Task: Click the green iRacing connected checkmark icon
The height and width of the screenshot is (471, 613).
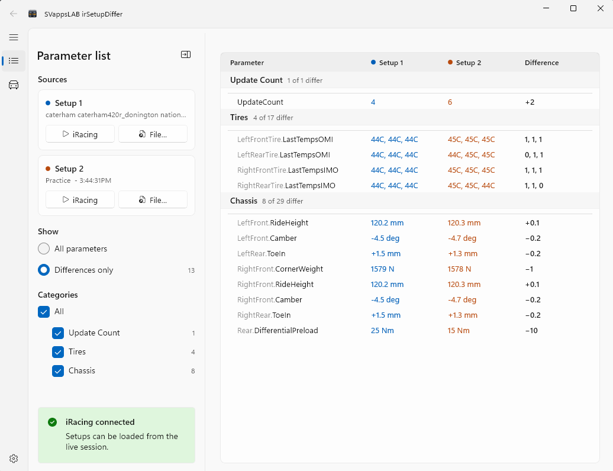Action: click(53, 422)
